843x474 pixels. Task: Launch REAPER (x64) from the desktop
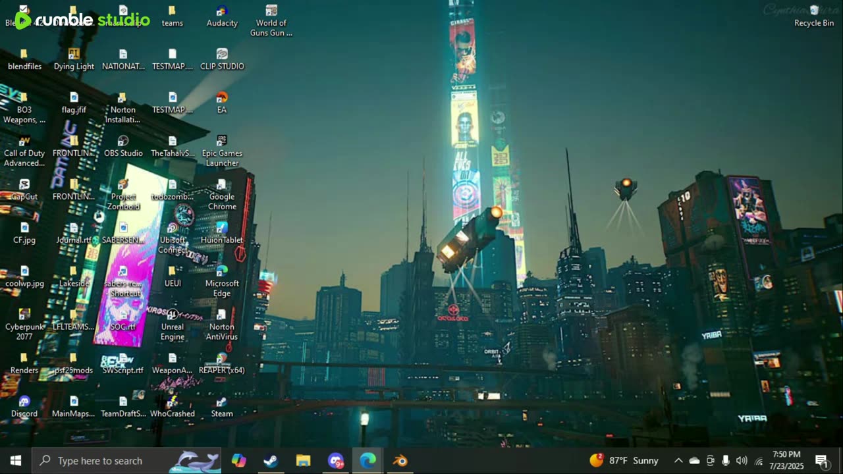point(222,363)
